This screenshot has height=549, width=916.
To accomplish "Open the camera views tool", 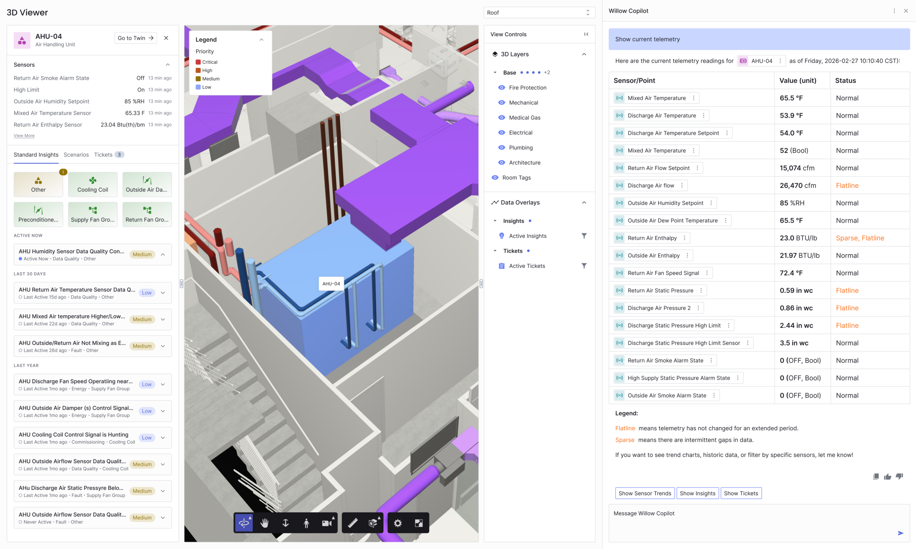I will (x=327, y=523).
